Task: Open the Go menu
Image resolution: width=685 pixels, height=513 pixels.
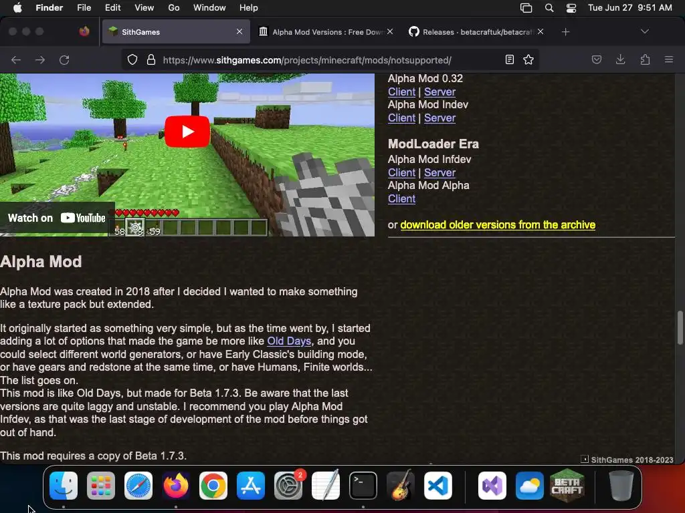Action: point(174,8)
